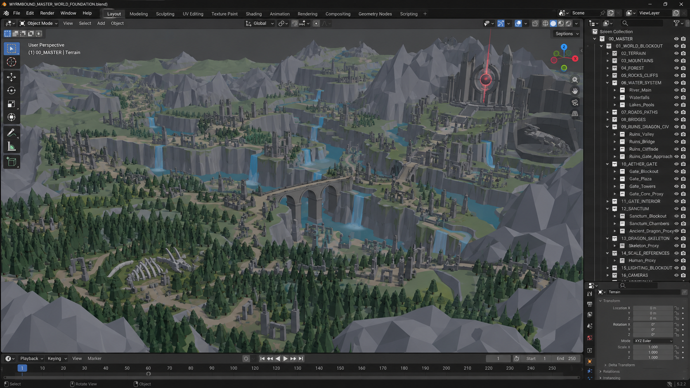Open the viewport Add menu
690x388 pixels.
[x=101, y=24]
